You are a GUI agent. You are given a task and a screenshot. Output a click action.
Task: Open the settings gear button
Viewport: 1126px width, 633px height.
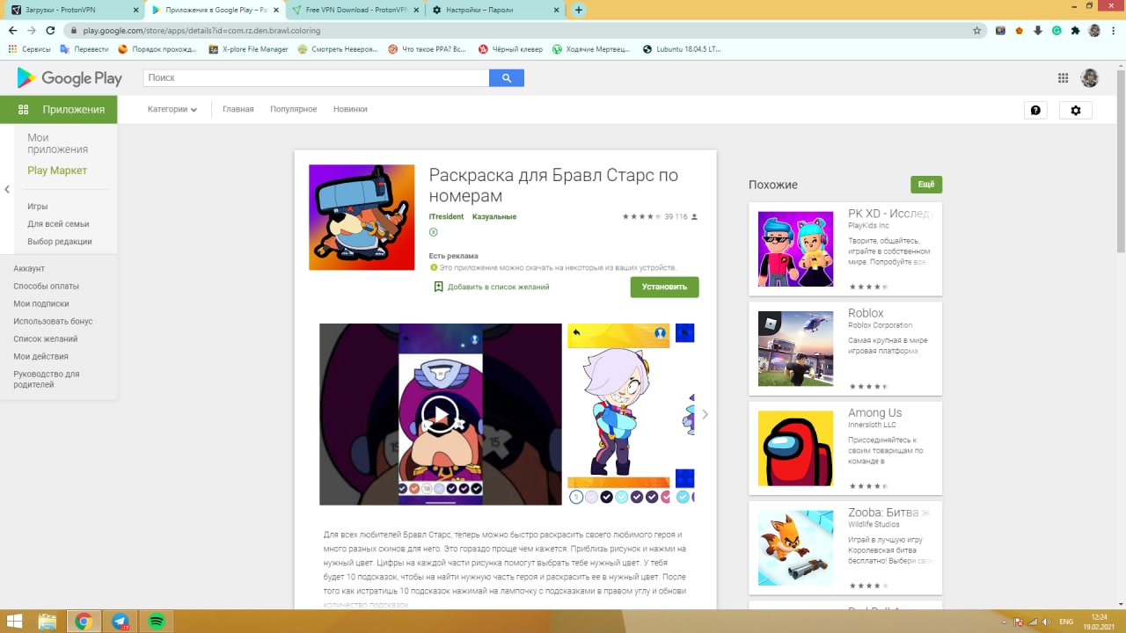(x=1076, y=110)
